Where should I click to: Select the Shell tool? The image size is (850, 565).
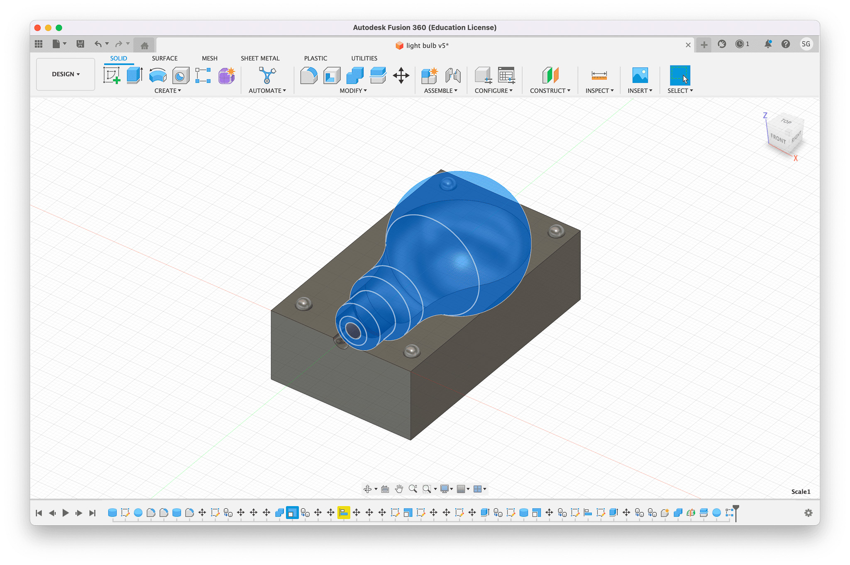pyautogui.click(x=332, y=75)
